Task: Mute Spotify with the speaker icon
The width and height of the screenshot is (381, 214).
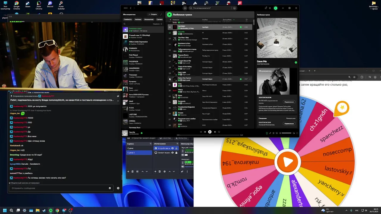Action: 280,133
